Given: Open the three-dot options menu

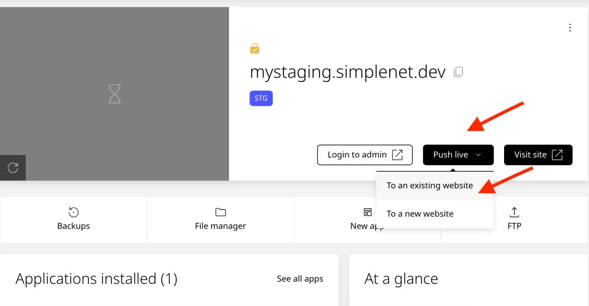Looking at the screenshot, I should click(570, 28).
